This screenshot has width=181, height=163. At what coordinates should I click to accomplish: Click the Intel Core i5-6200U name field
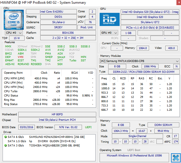coord(51,11)
